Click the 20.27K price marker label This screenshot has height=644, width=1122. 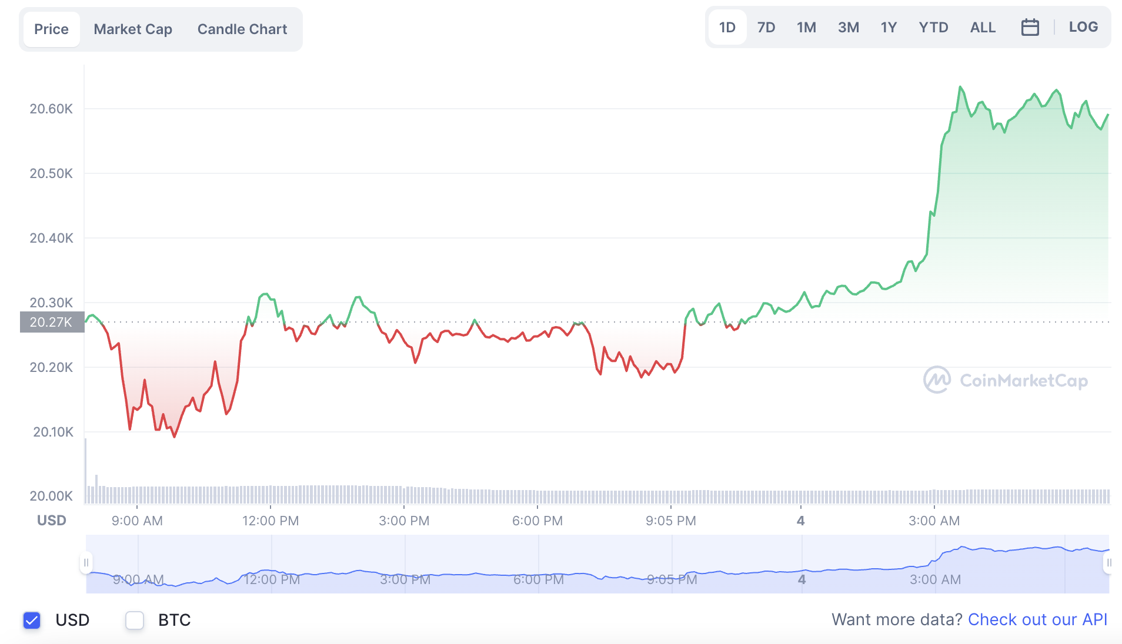pos(52,322)
